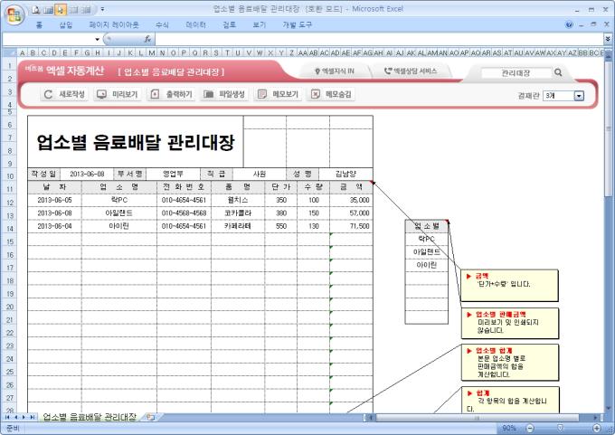Screen dimensions: 615x435
Task: Click the select-all corner of the grid
Action: point(9,52)
